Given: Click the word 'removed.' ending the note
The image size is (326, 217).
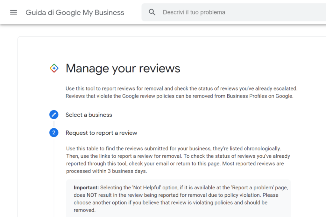Looking at the screenshot, I should (x=84, y=210).
